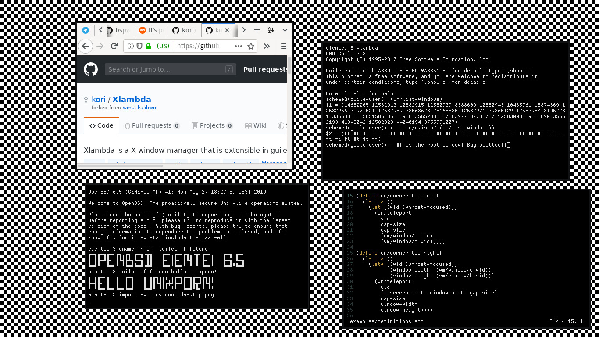The image size is (599, 337).
Task: Click editor line number 25
Action: (349, 253)
